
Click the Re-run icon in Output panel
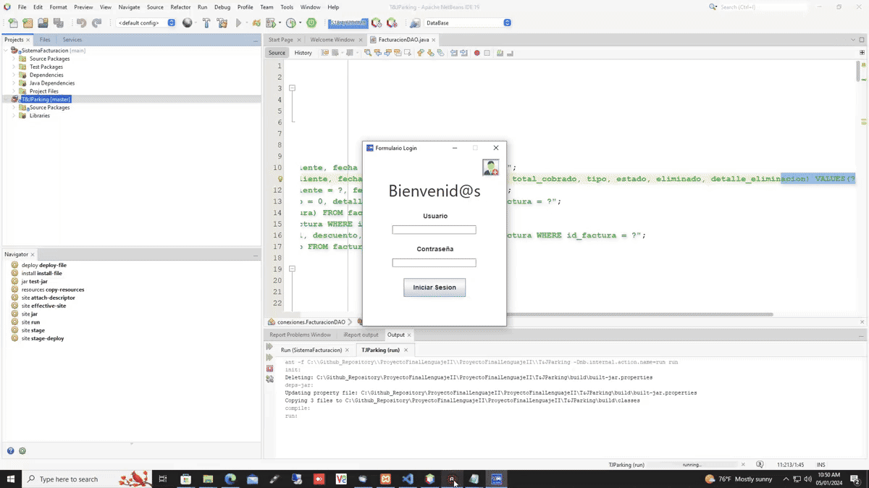[x=269, y=348]
